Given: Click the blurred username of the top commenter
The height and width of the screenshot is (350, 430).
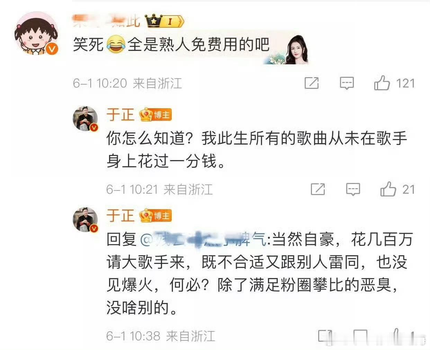Looking at the screenshot, I should (x=107, y=21).
